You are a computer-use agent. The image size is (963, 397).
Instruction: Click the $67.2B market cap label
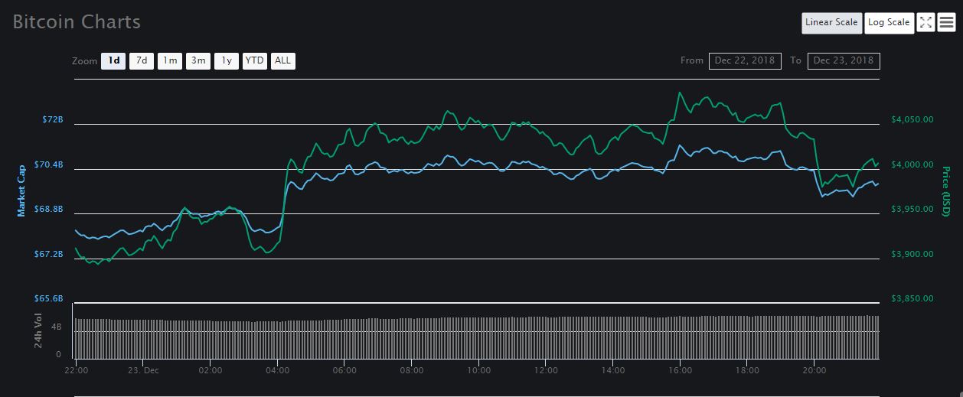pos(49,253)
